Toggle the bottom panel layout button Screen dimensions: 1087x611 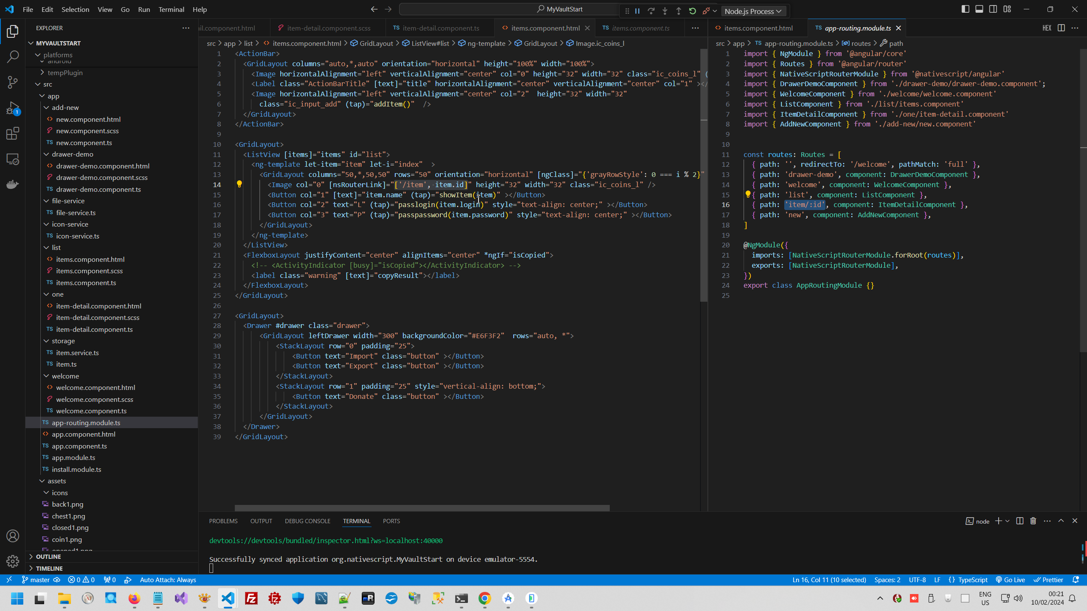[979, 9]
